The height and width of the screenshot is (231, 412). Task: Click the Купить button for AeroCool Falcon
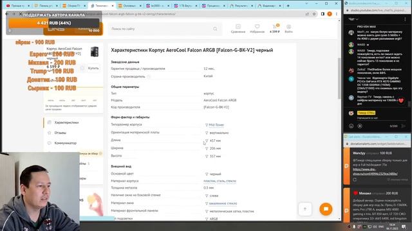click(93, 68)
